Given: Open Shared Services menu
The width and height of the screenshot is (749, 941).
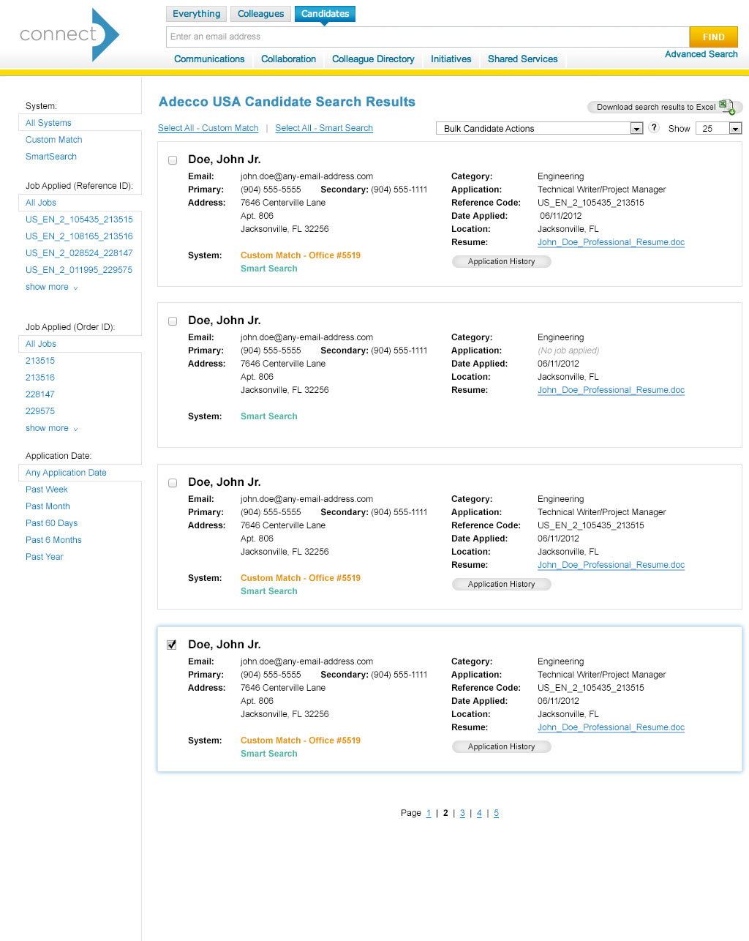Looking at the screenshot, I should pyautogui.click(x=523, y=59).
